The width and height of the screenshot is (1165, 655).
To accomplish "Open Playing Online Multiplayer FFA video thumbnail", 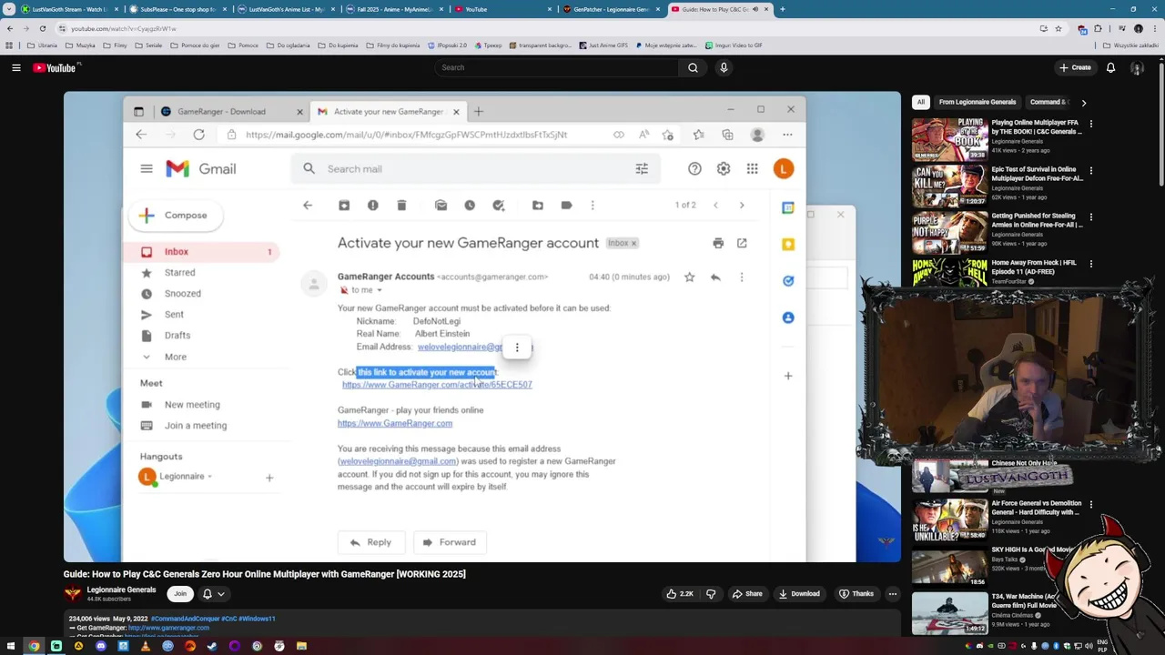I will click(950, 138).
